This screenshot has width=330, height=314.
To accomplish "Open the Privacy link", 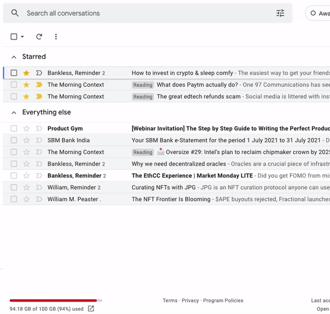I will tap(190, 301).
